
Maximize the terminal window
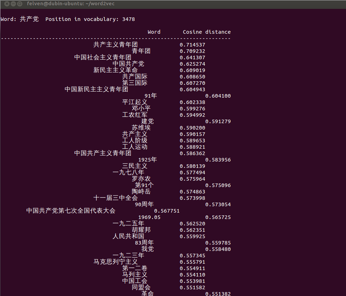point(20,4)
